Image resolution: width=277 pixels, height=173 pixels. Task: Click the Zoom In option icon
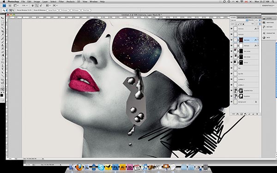pyautogui.click(x=11, y=10)
